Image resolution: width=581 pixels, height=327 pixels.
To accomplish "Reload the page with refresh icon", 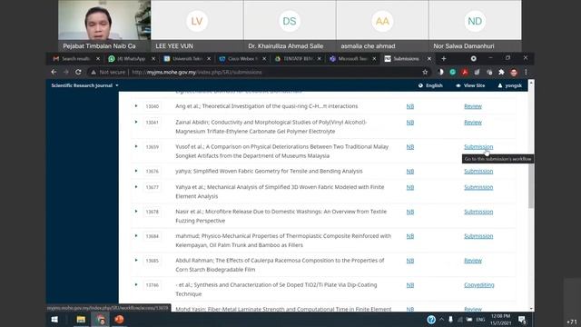I will [78, 72].
